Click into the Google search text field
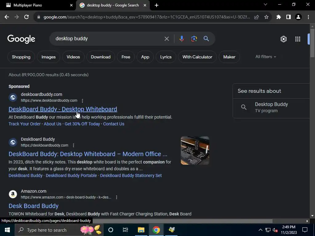Screen dimensions: 315x236 [109, 38]
